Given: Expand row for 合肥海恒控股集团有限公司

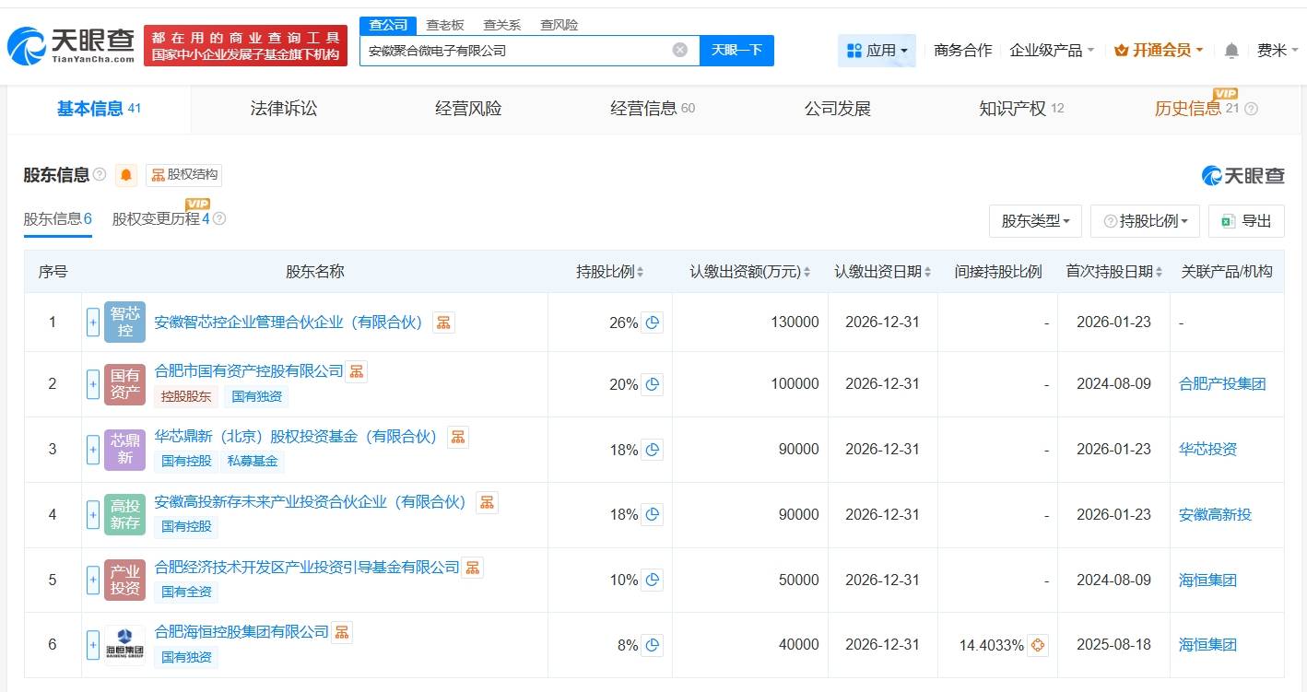Looking at the screenshot, I should pyautogui.click(x=93, y=645).
